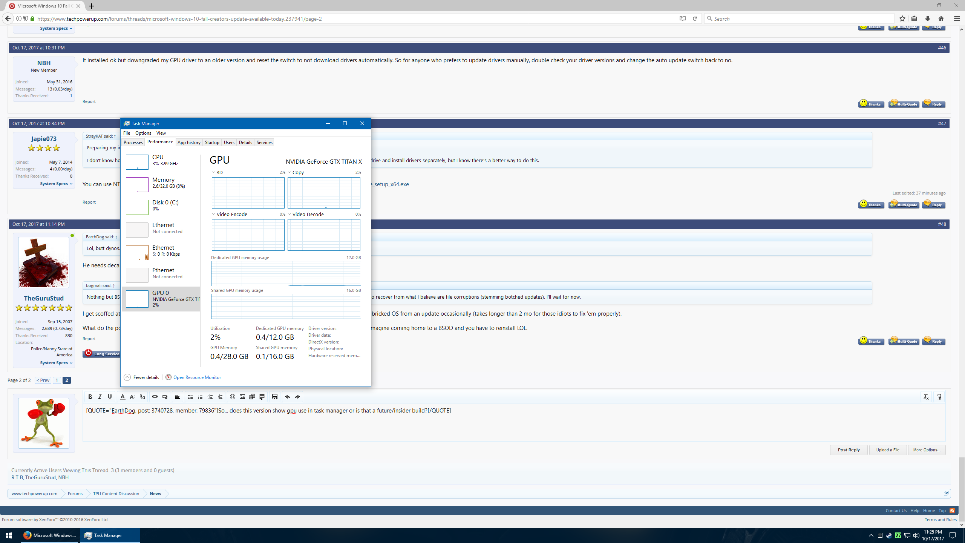The height and width of the screenshot is (543, 965).
Task: Toggle italic formatting in reply editor
Action: point(100,397)
